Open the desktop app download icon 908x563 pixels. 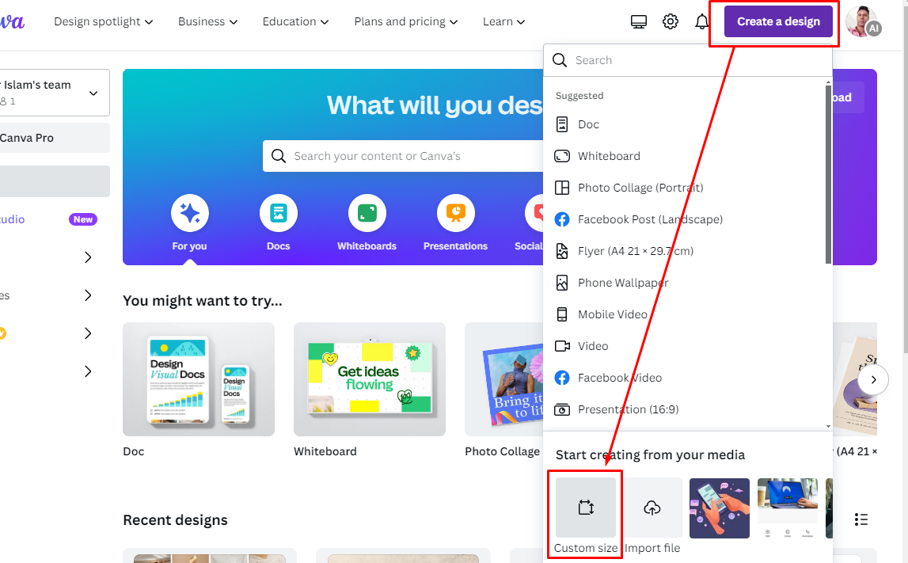coord(639,22)
